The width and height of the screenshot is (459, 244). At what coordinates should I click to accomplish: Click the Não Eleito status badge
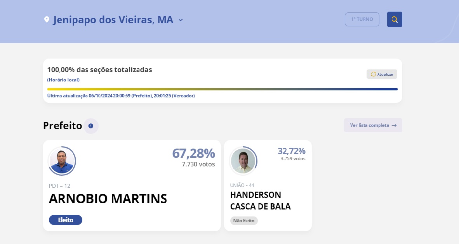coord(244,221)
